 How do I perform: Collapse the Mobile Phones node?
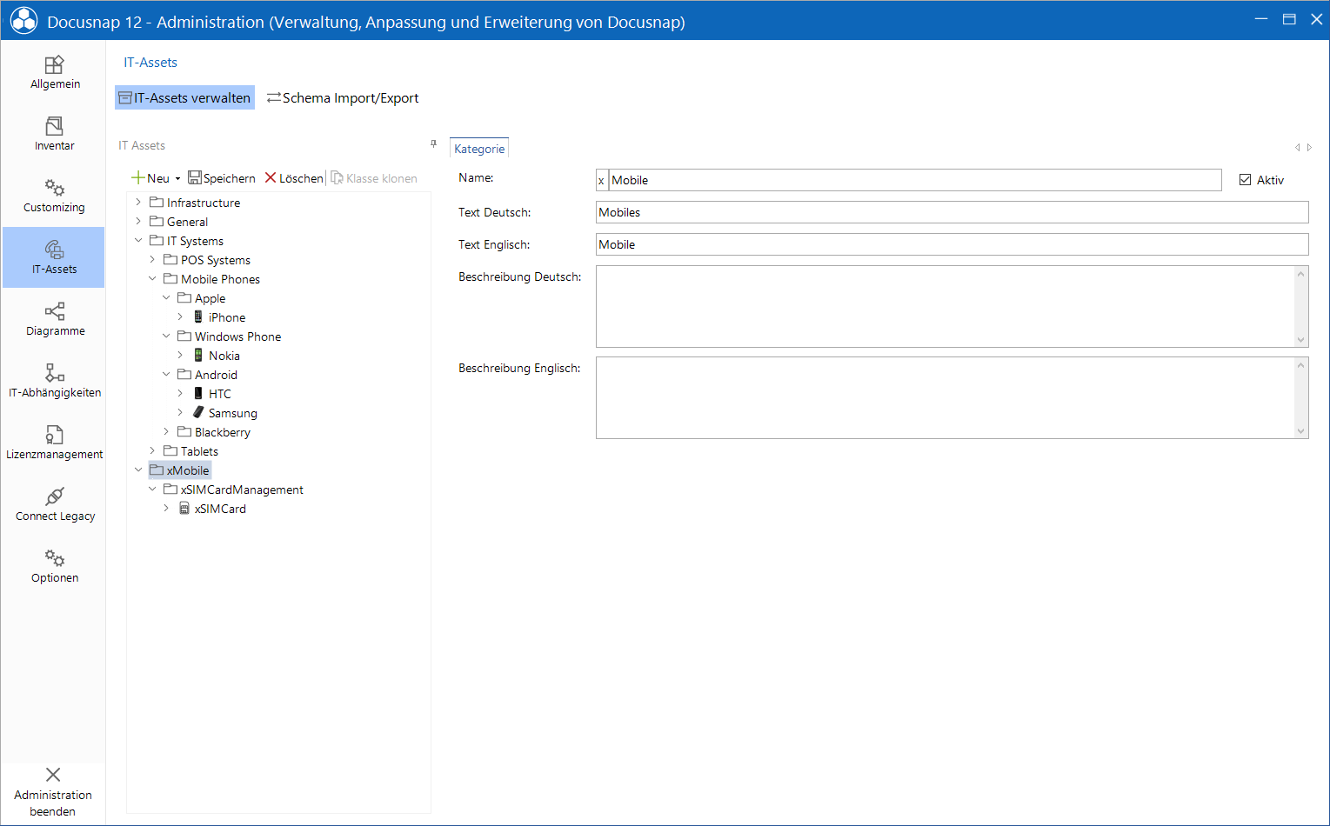152,279
